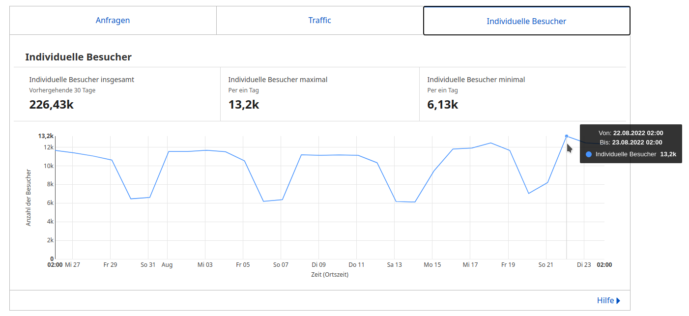Click the Aug label on the timeline
Image resolution: width=689 pixels, height=316 pixels.
(x=167, y=264)
